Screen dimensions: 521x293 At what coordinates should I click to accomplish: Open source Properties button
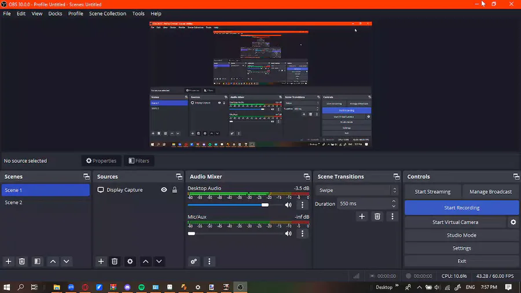point(101,161)
